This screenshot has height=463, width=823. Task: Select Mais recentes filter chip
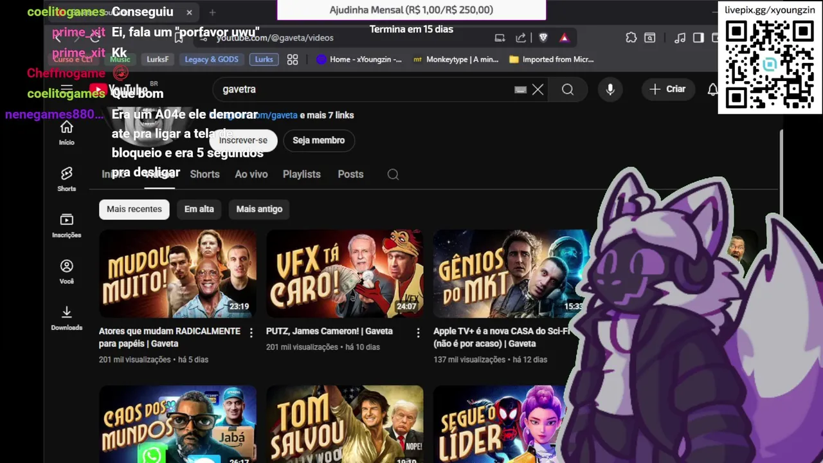134,209
